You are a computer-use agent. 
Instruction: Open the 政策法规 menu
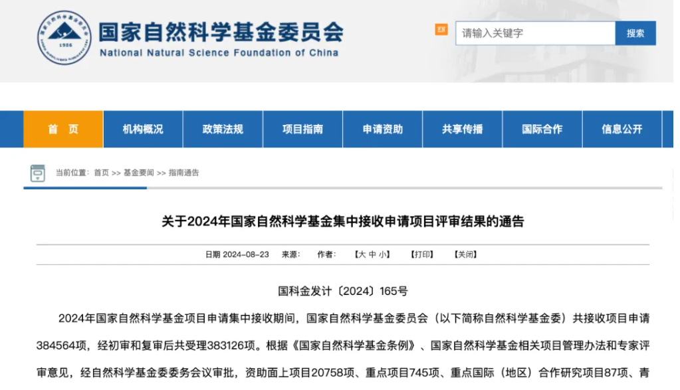pyautogui.click(x=223, y=129)
